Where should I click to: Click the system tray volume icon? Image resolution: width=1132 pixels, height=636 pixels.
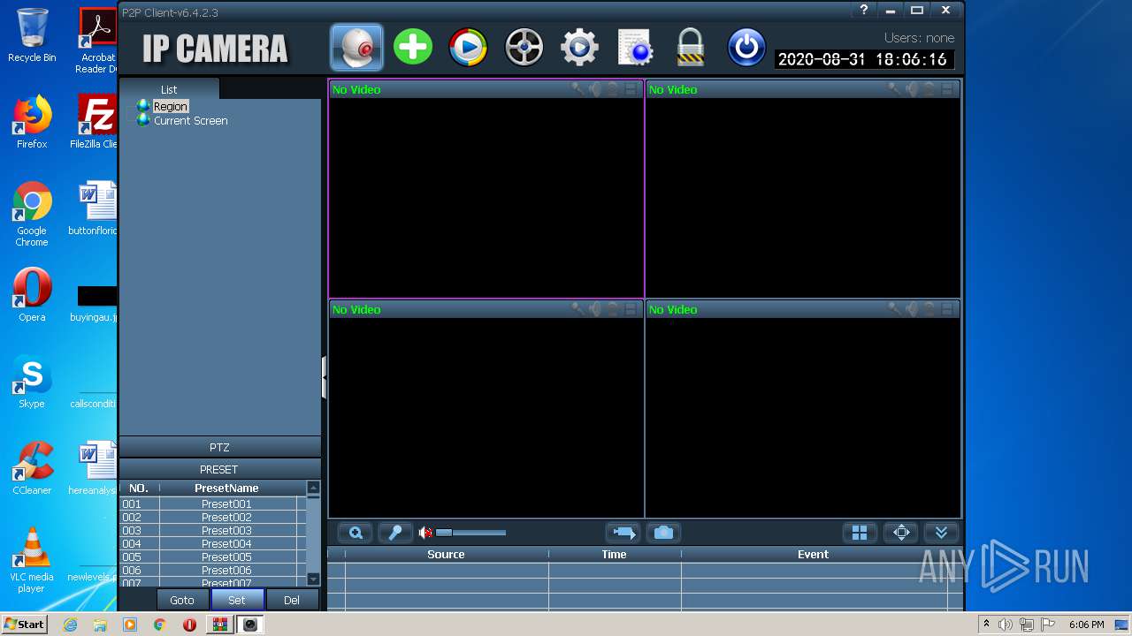coord(1006,625)
